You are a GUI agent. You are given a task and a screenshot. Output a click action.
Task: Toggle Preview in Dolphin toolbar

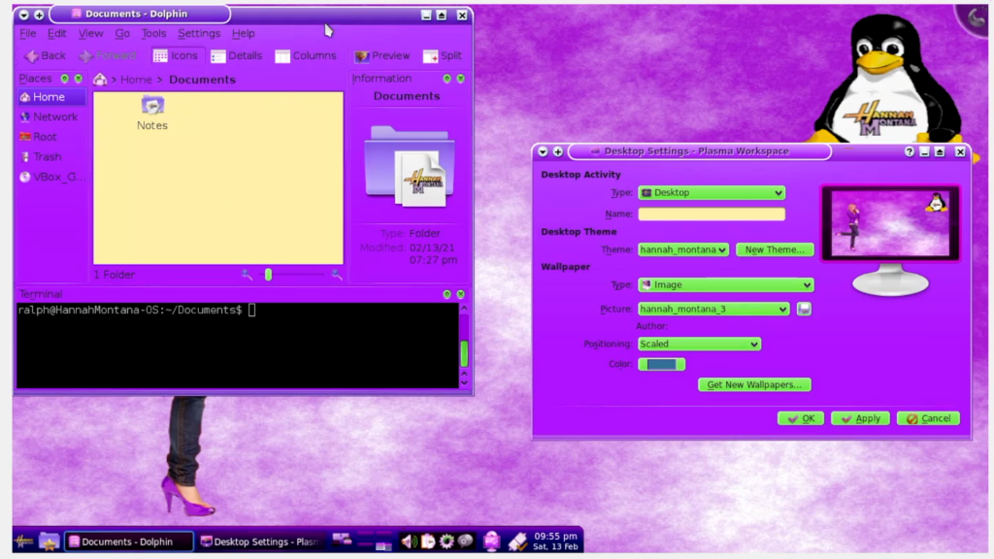coord(382,55)
